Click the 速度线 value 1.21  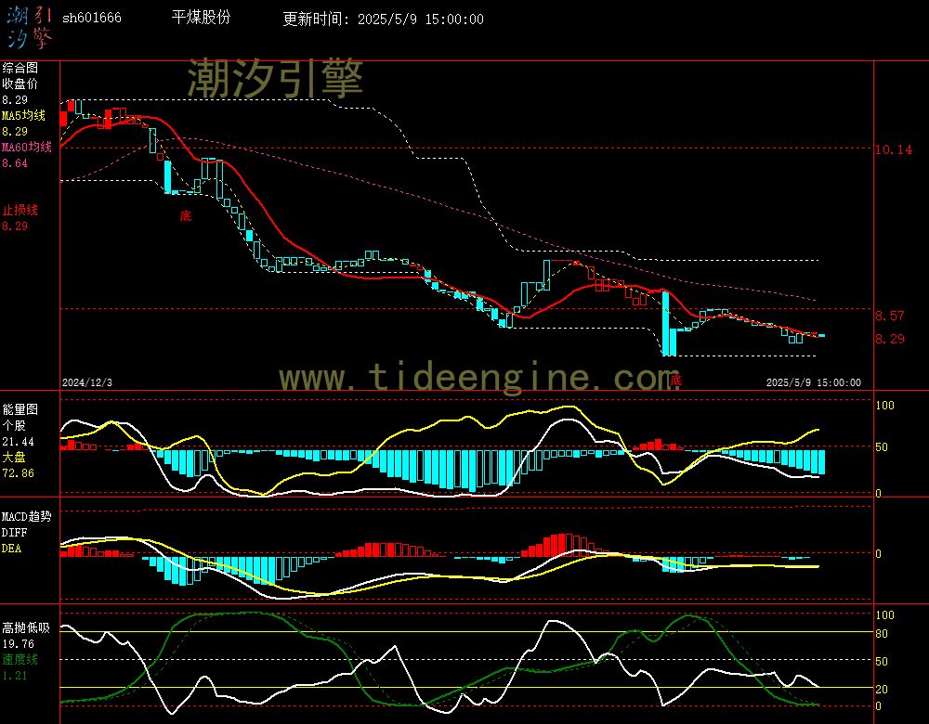point(15,676)
